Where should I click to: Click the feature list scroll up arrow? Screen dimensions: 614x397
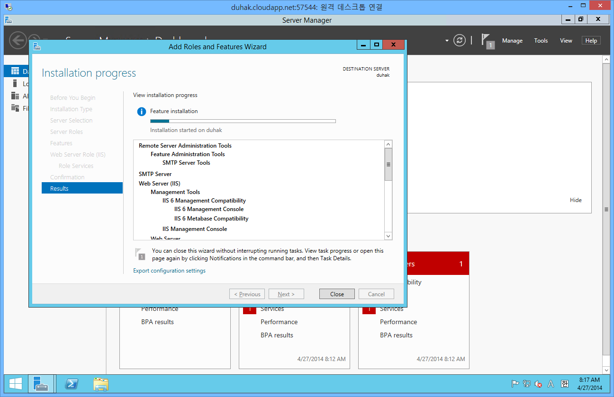(388, 144)
